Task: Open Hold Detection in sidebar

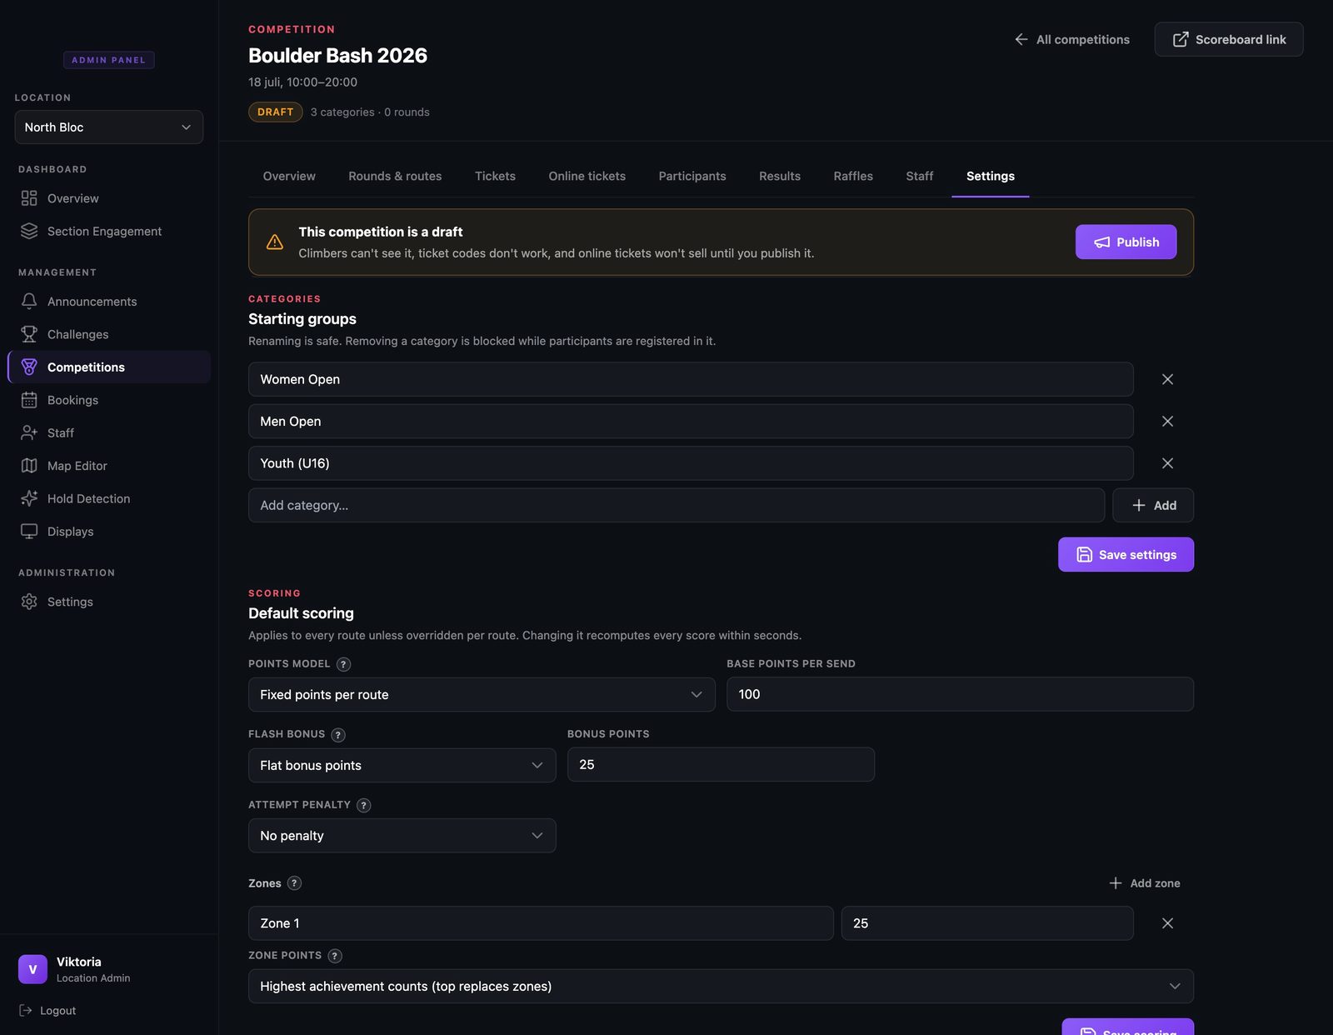Action: (109, 498)
